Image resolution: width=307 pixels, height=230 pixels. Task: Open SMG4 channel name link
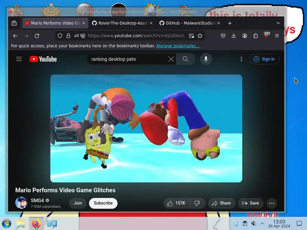click(37, 200)
